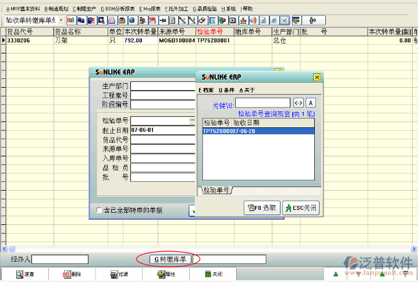Click the G转缴库单 button
The height and width of the screenshot is (282, 419).
(168, 259)
